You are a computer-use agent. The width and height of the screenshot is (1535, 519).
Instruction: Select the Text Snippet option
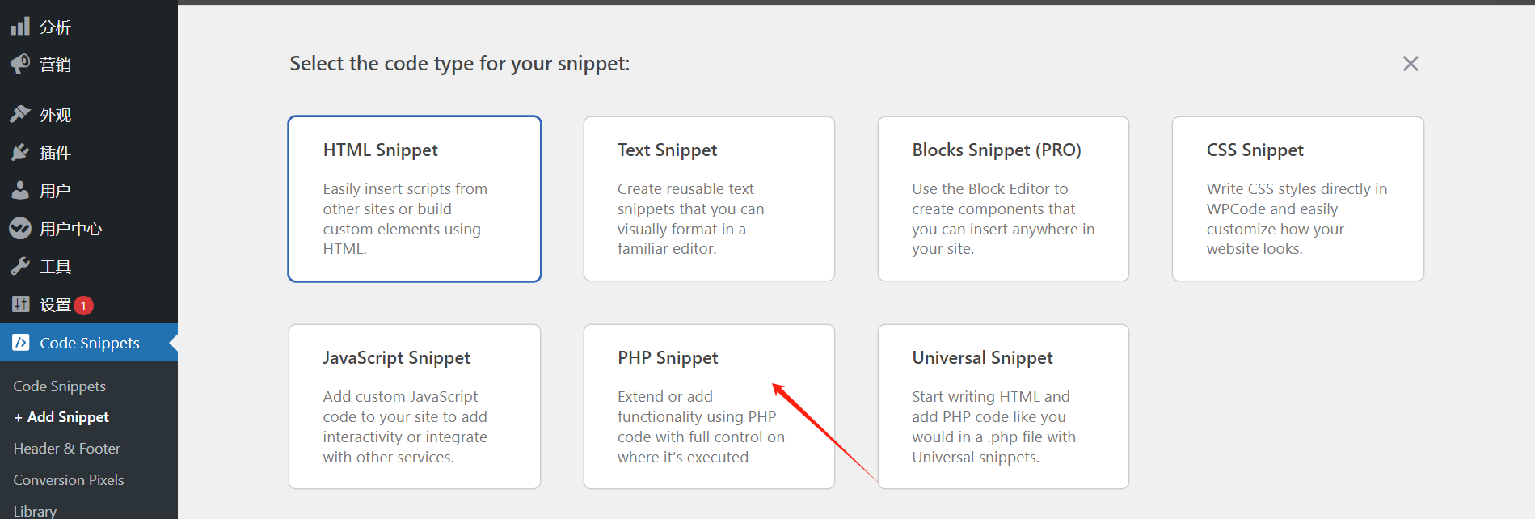click(x=708, y=198)
